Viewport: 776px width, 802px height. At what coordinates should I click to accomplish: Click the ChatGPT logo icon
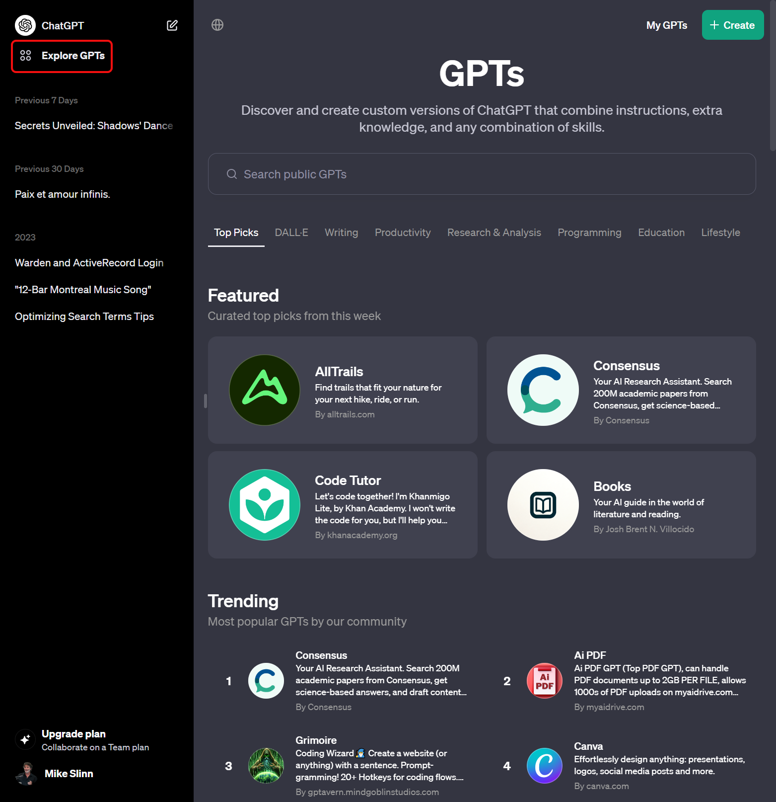point(25,25)
